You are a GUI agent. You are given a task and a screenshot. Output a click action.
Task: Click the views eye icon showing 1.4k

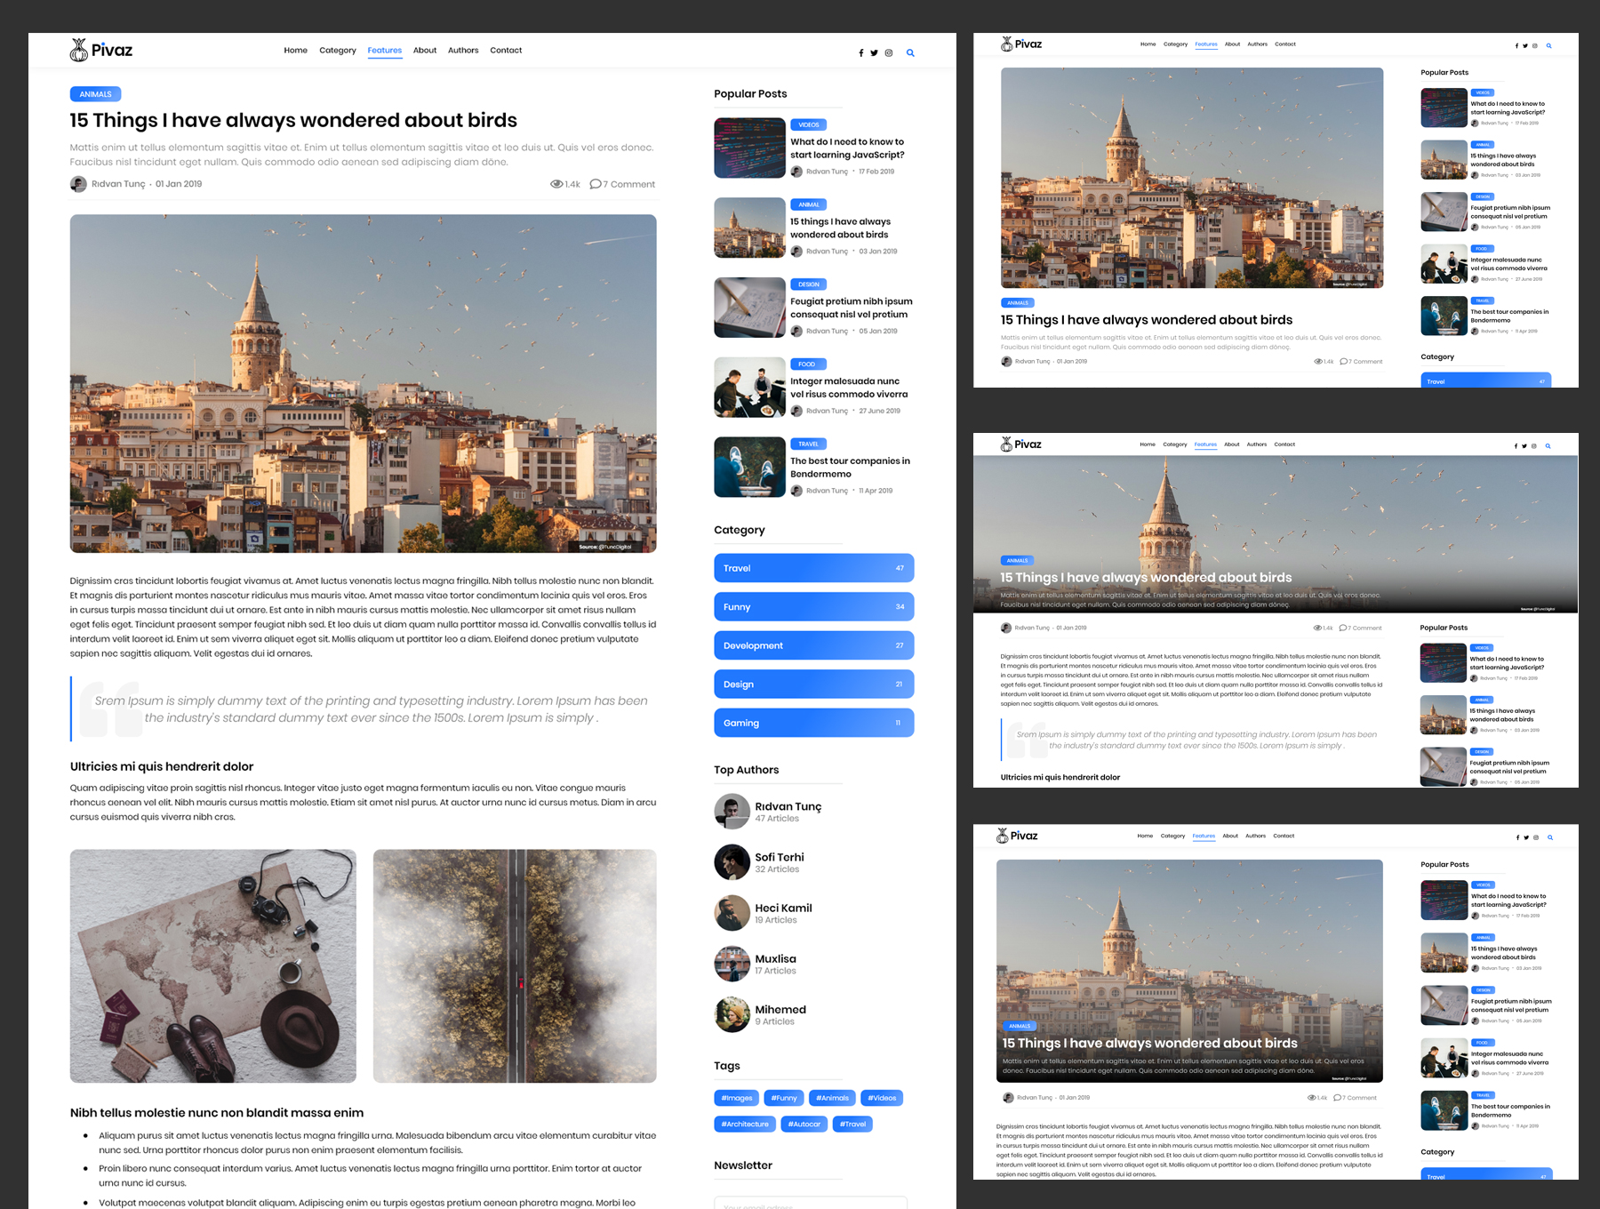coord(556,184)
